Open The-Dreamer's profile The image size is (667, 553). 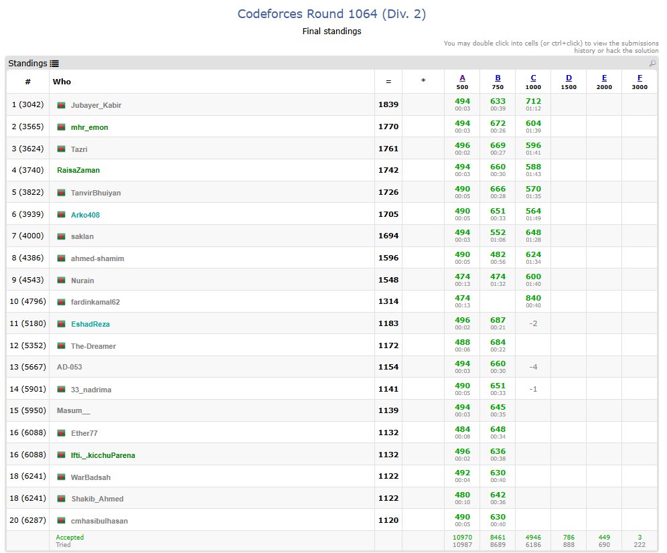click(93, 346)
